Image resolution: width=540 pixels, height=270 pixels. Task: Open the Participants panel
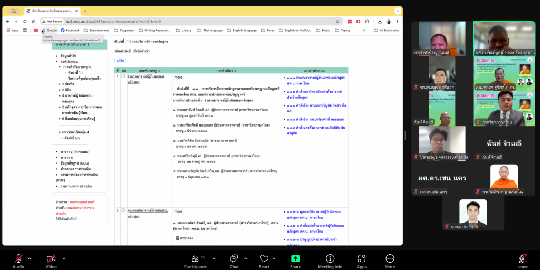[195, 258]
